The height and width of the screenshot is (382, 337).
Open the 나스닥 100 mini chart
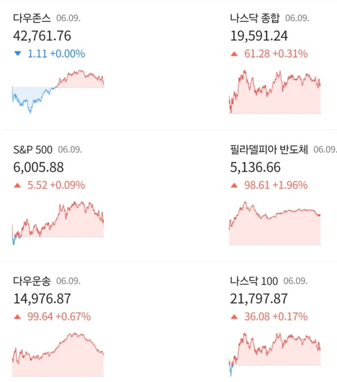point(275,353)
